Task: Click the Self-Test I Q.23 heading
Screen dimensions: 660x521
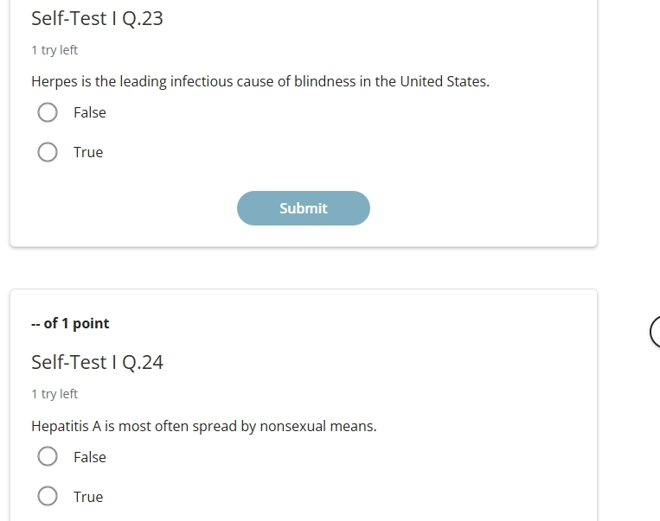Action: click(97, 18)
